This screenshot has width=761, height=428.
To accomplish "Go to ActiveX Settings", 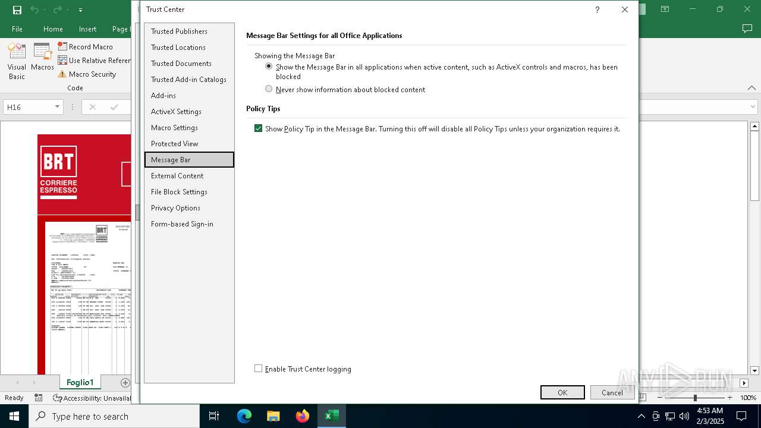I will (189, 111).
